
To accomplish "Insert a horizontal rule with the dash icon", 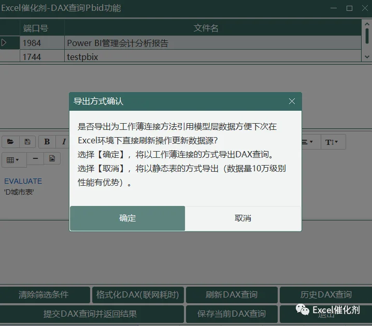I will tap(35, 158).
